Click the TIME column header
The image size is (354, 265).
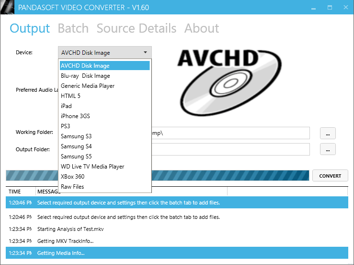21,192
